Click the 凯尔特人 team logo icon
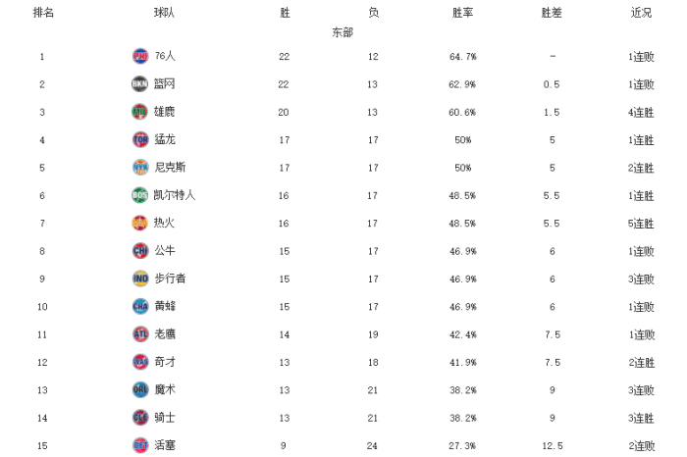Image resolution: width=687 pixels, height=457 pixels. tap(139, 194)
